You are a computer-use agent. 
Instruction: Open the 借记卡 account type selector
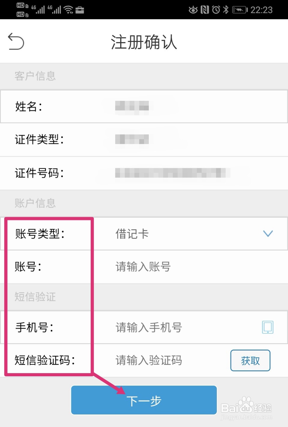click(132, 234)
